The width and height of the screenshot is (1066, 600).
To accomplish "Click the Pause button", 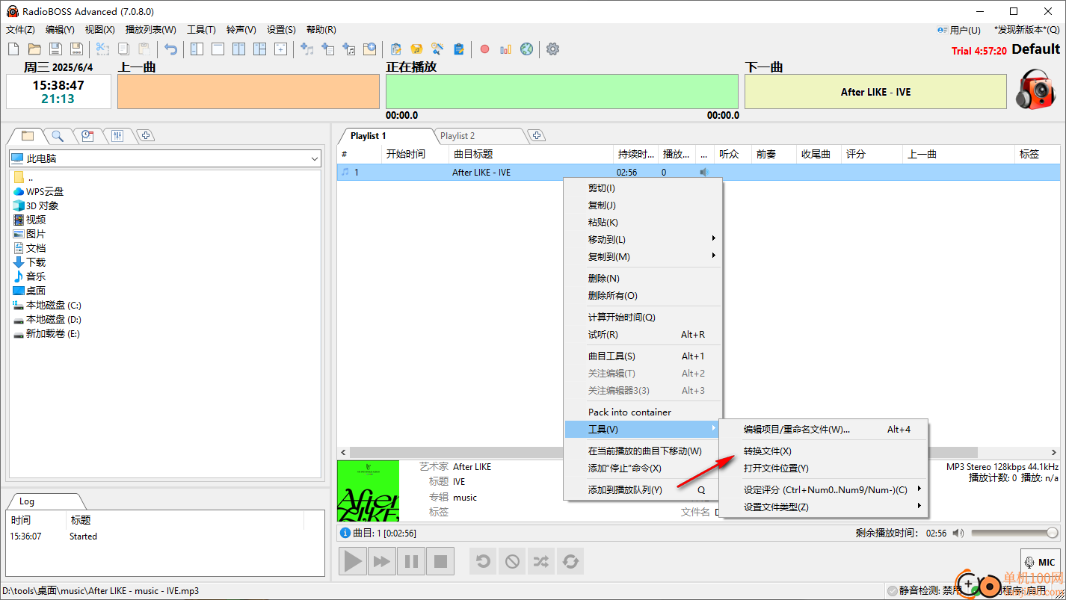I will click(411, 560).
